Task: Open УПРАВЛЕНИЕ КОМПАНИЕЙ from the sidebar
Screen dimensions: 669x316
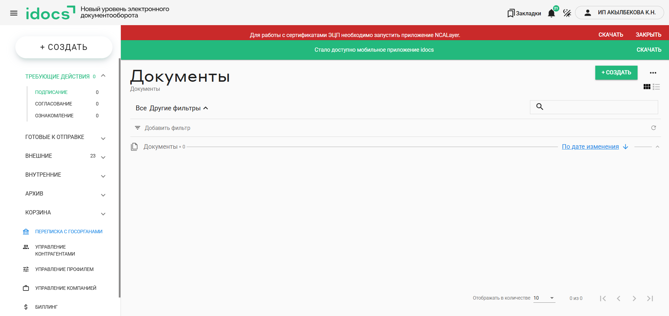Action: [x=65, y=288]
